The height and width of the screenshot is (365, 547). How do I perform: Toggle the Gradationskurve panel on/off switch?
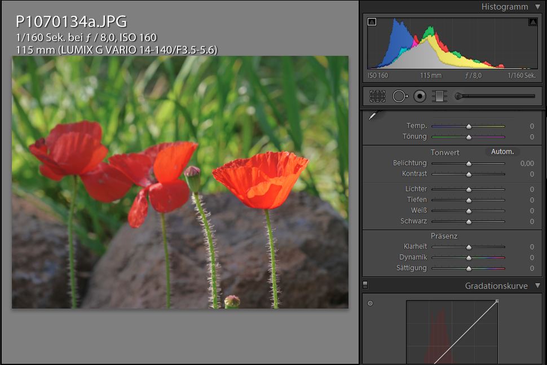pos(365,285)
